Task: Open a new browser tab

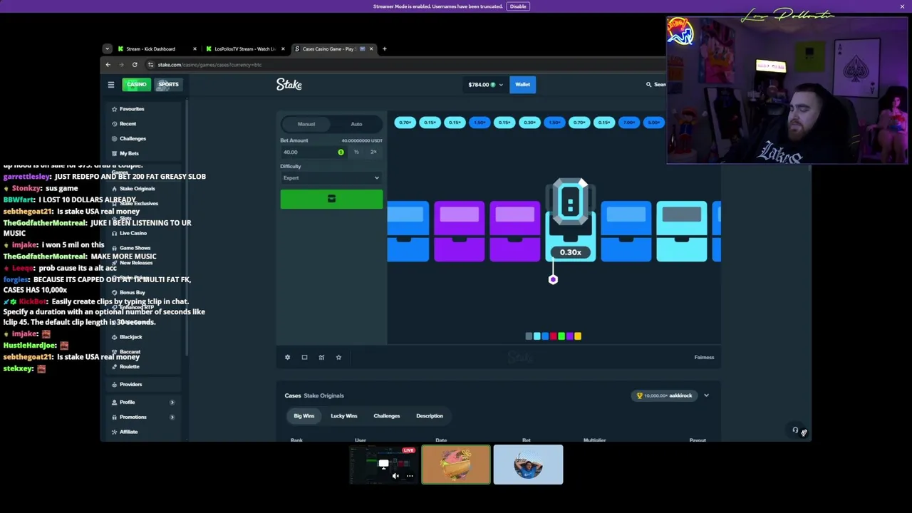Action: tap(385, 49)
